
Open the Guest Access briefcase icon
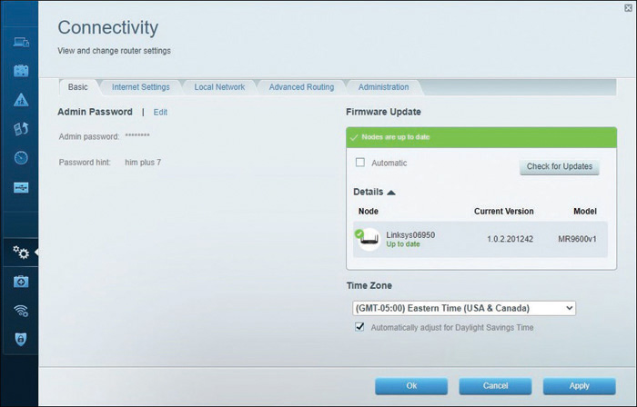pos(21,71)
